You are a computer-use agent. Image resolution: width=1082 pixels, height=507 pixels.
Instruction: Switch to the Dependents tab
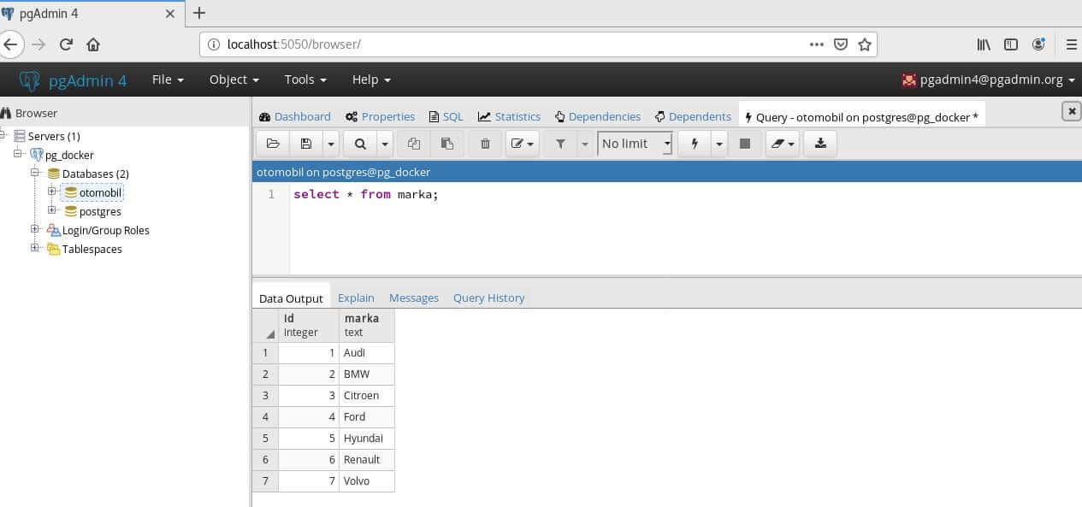pyautogui.click(x=693, y=116)
